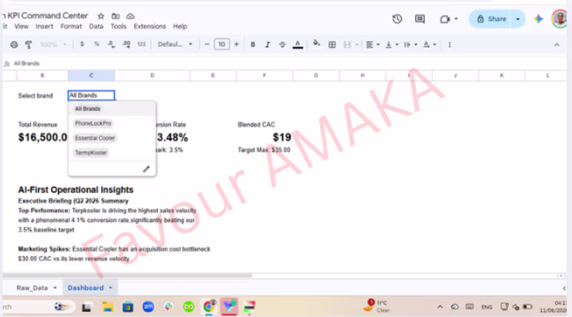Open the Data menu
The height and width of the screenshot is (317, 572).
point(96,26)
